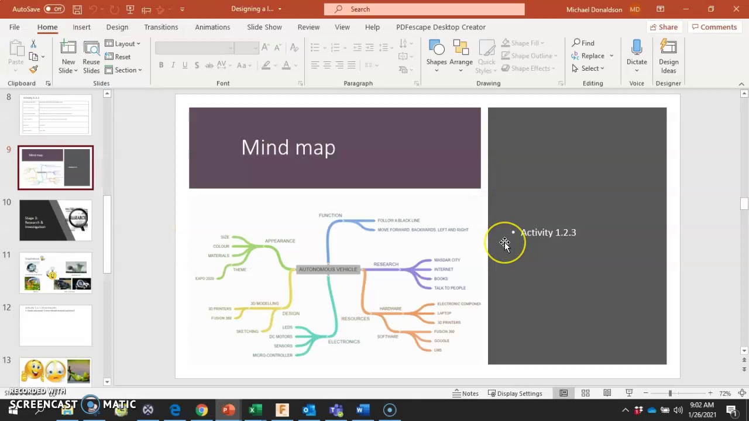
Task: Open the Layout dropdown
Action: [x=123, y=44]
